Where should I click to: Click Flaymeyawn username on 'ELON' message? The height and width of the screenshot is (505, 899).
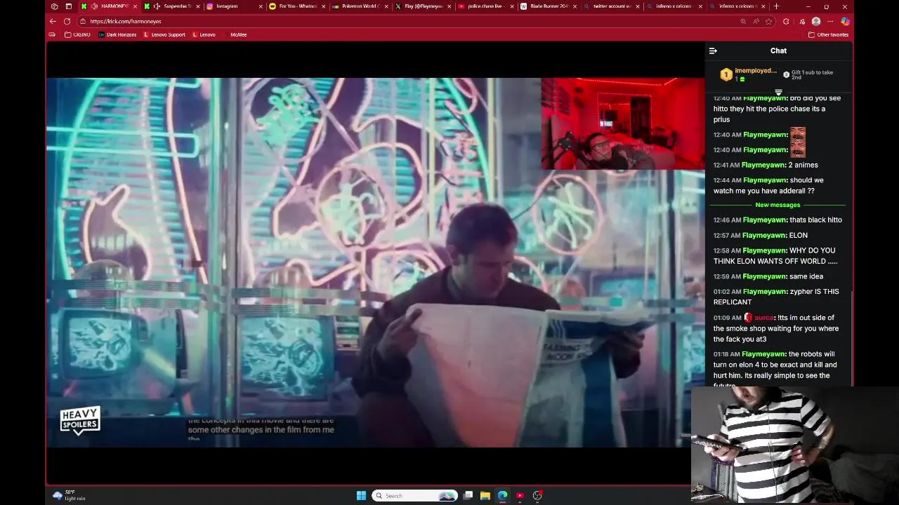point(764,235)
